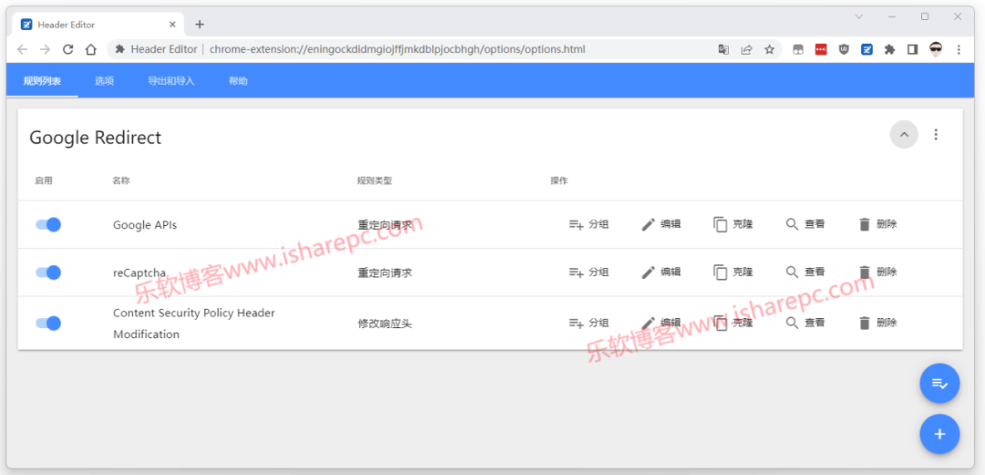This screenshot has height=475, width=985.
Task: Edit the Google APIs rule
Action: (x=661, y=224)
